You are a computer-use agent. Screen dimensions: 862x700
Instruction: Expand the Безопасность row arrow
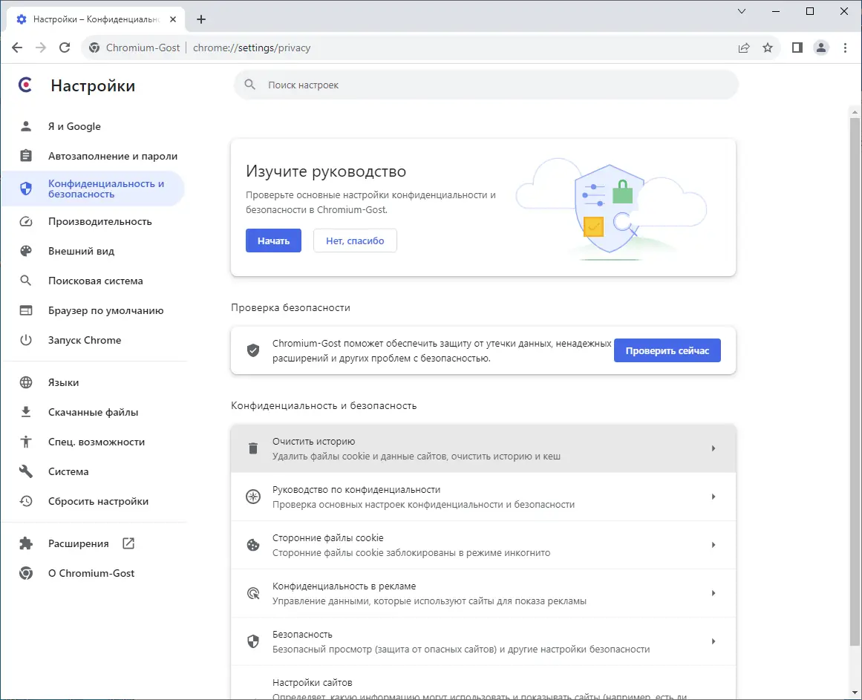pyautogui.click(x=713, y=641)
